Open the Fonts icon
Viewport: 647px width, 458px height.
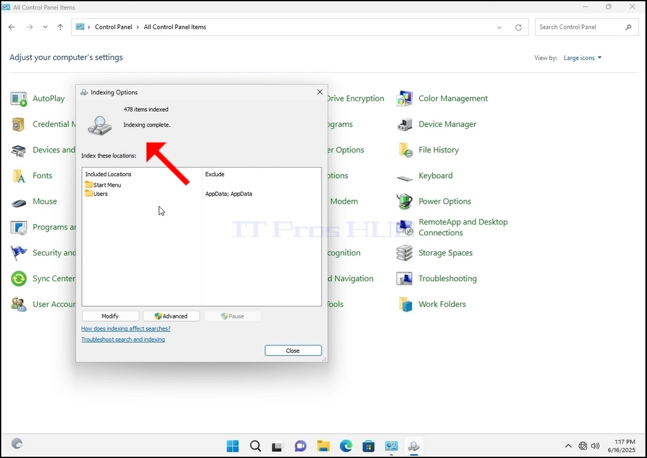19,176
